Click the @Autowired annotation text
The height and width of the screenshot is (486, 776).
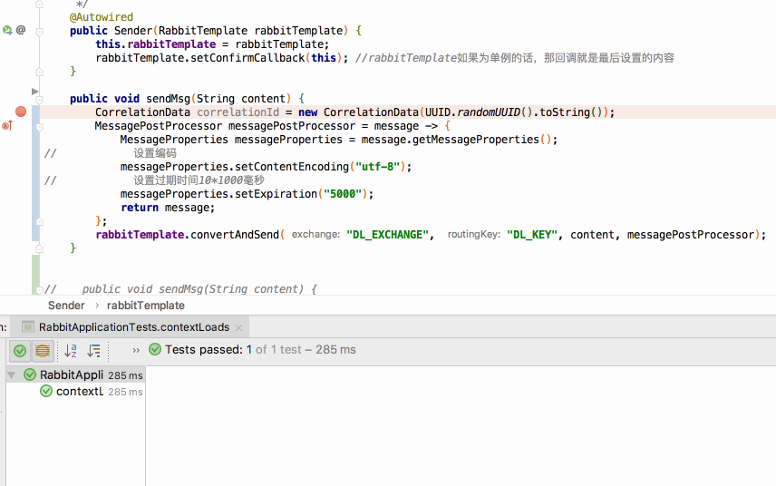coord(101,17)
